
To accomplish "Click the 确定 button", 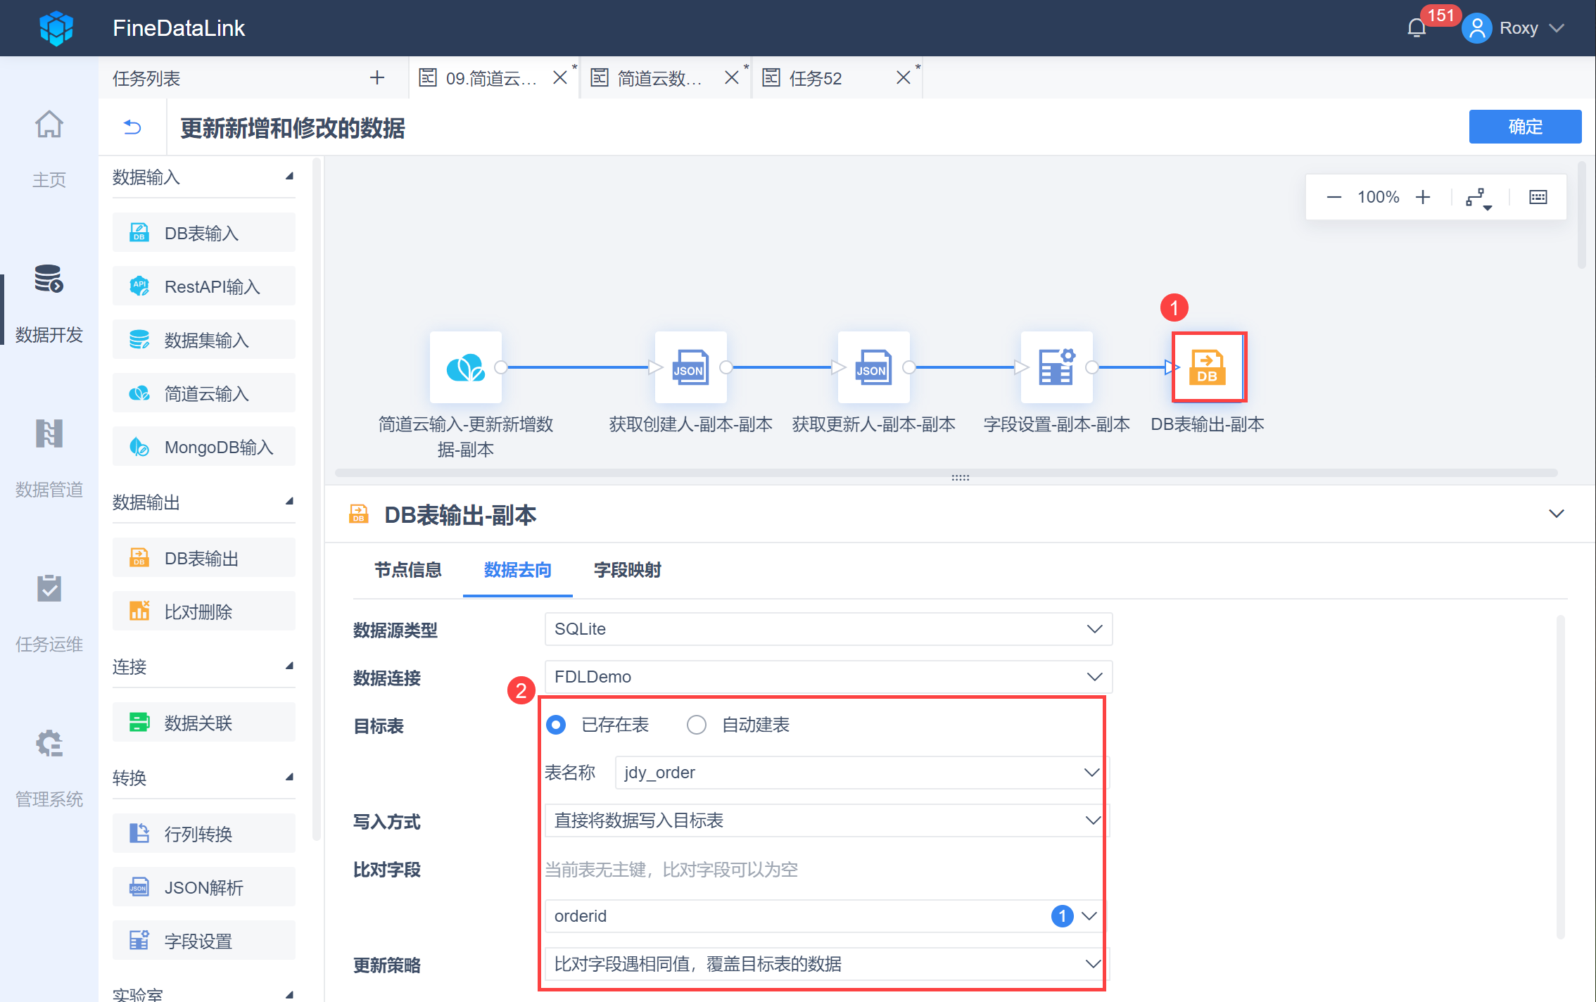I will coord(1525,127).
